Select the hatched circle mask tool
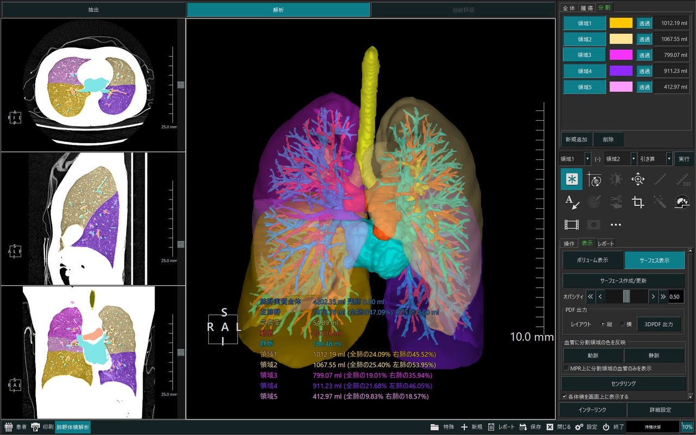This screenshot has height=435, width=696. 594,224
